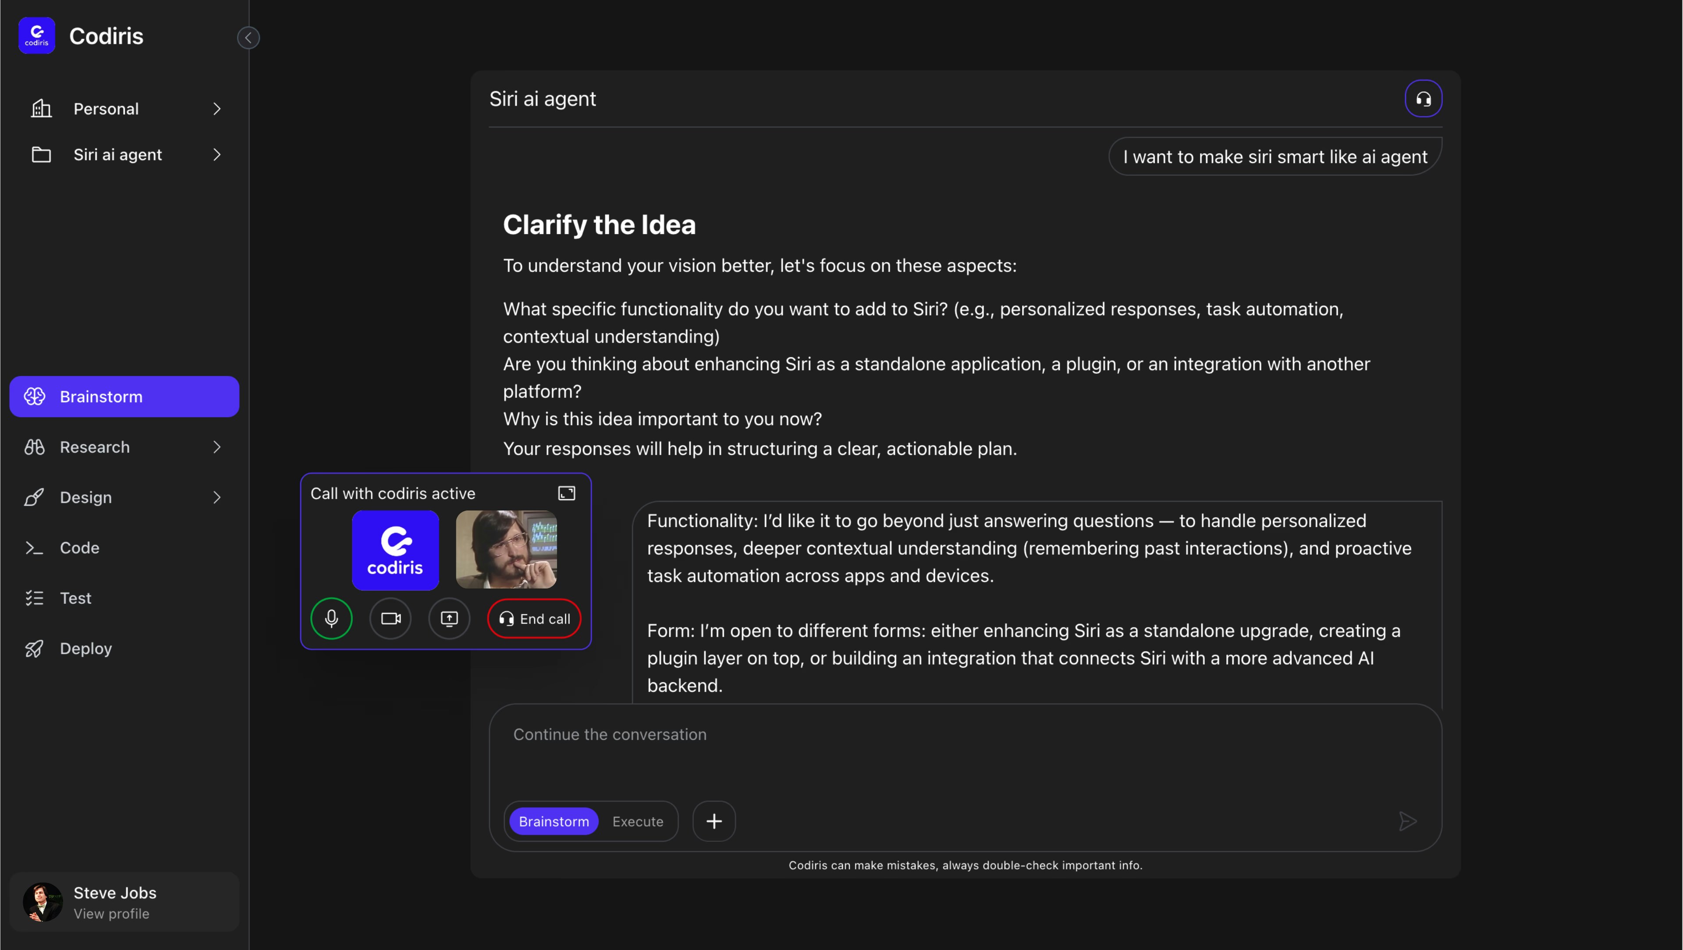This screenshot has height=950, width=1683.
Task: Click 'Call with codiris active' label
Action: click(393, 493)
